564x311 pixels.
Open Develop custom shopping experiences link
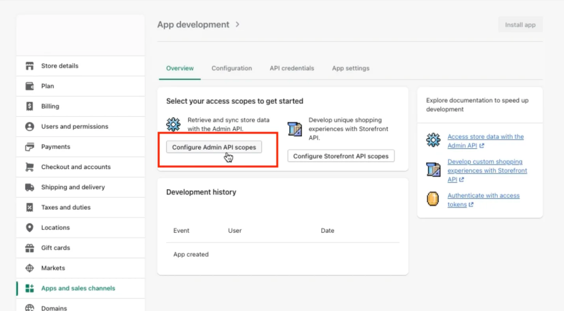point(487,171)
